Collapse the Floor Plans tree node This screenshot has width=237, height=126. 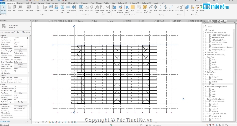click(x=205, y=57)
